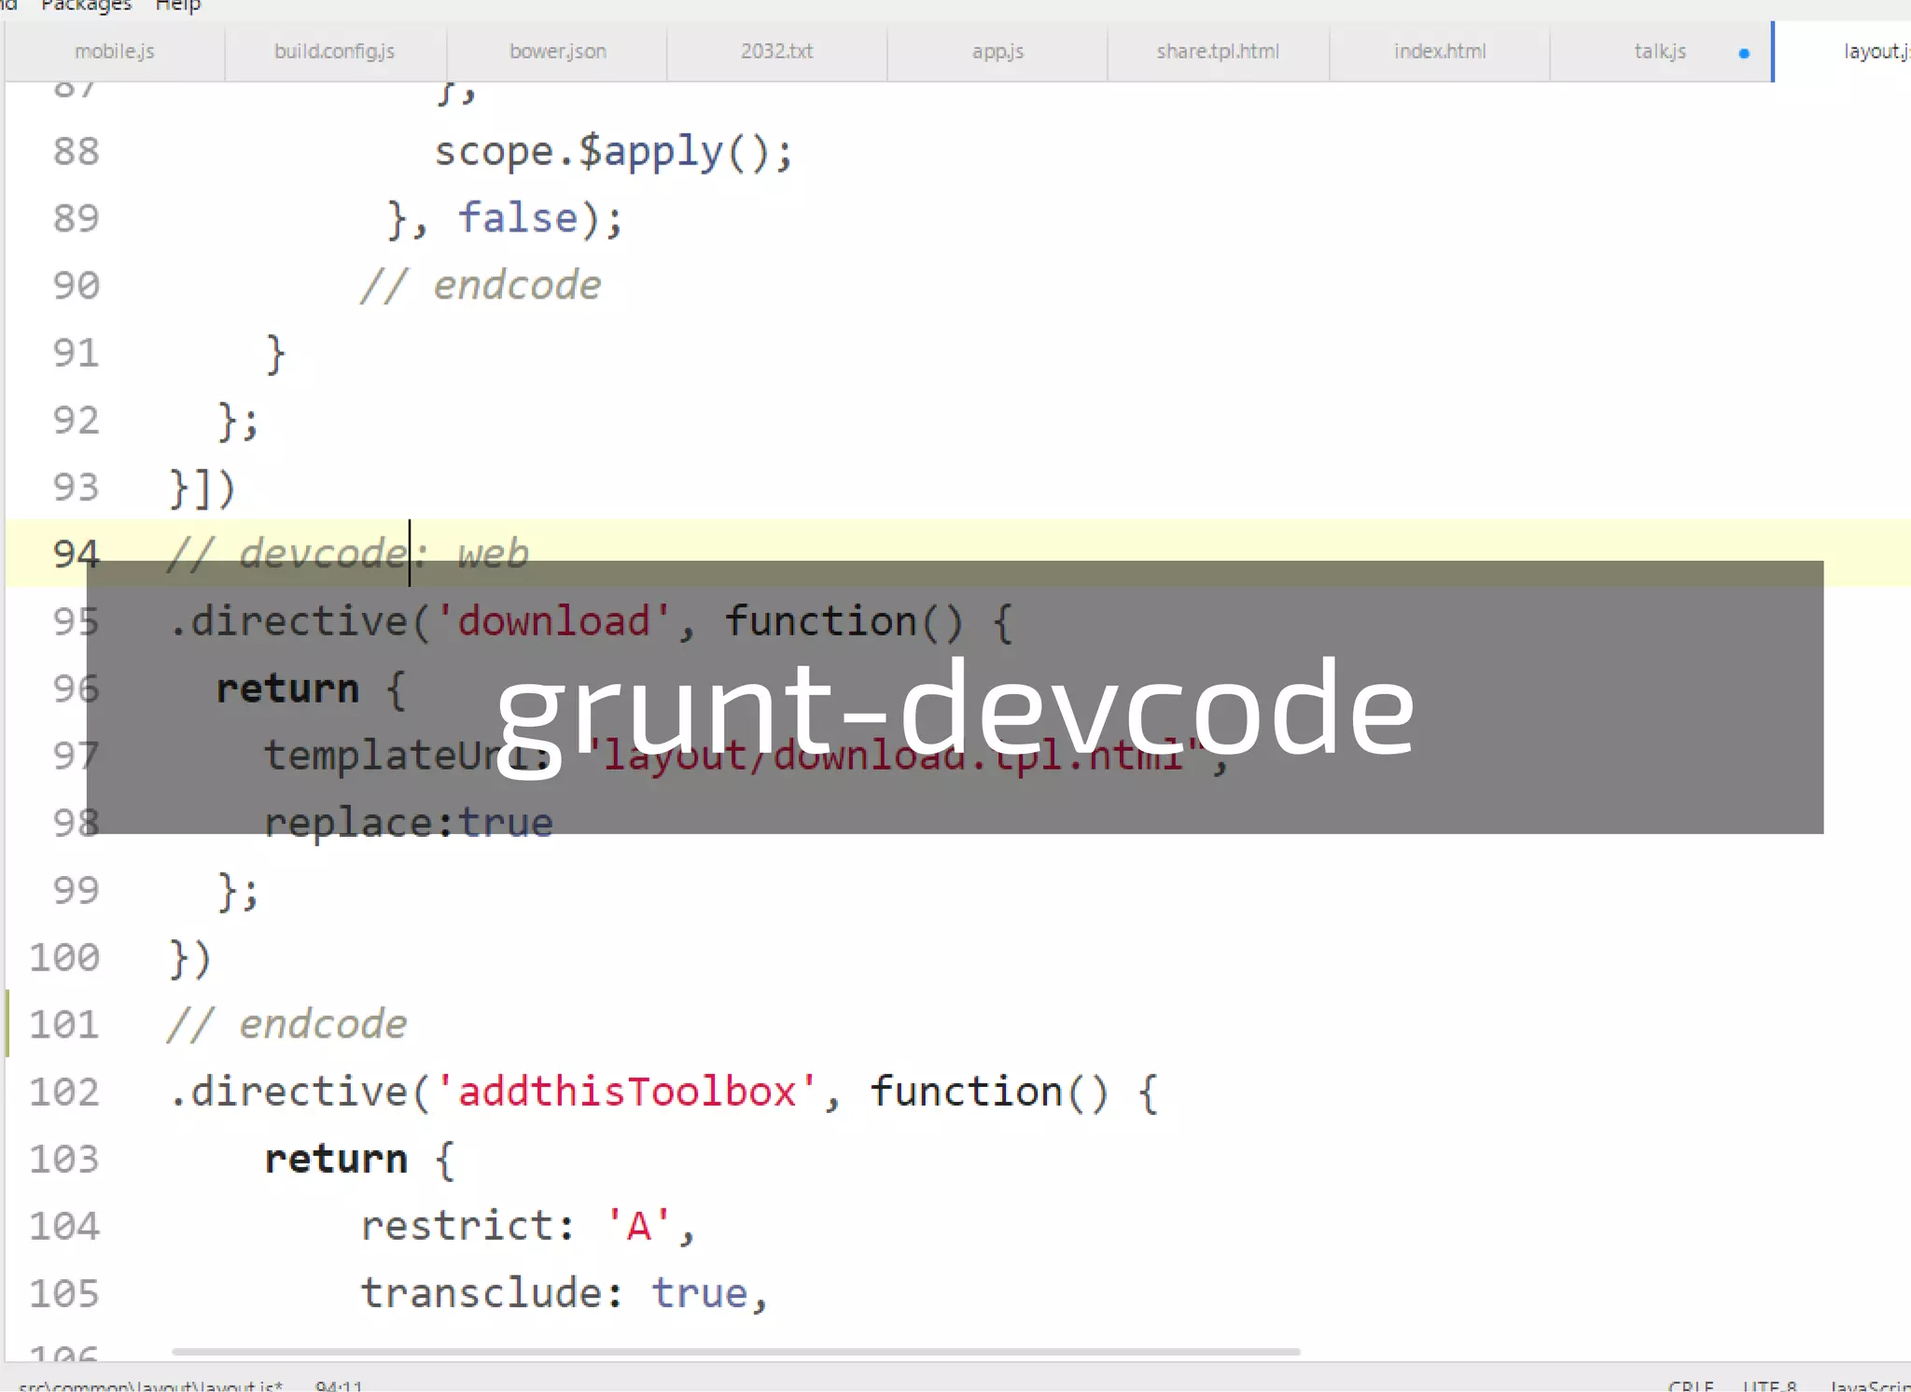The height and width of the screenshot is (1392, 1911).
Task: Click JavaScript grammar selector in status bar
Action: pos(1869,1385)
